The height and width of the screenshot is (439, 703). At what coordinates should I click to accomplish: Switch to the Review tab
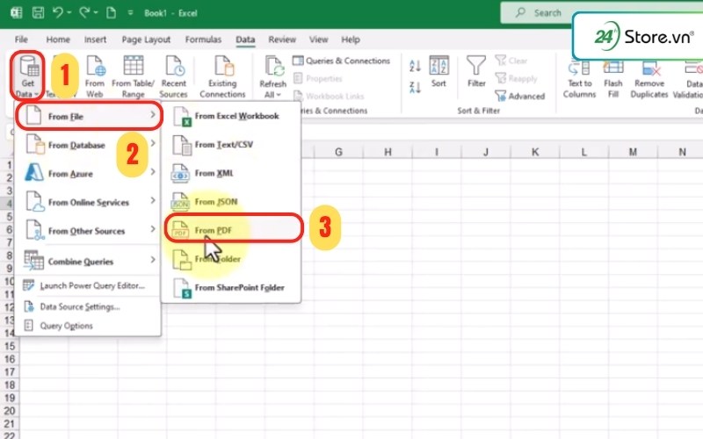tap(282, 40)
